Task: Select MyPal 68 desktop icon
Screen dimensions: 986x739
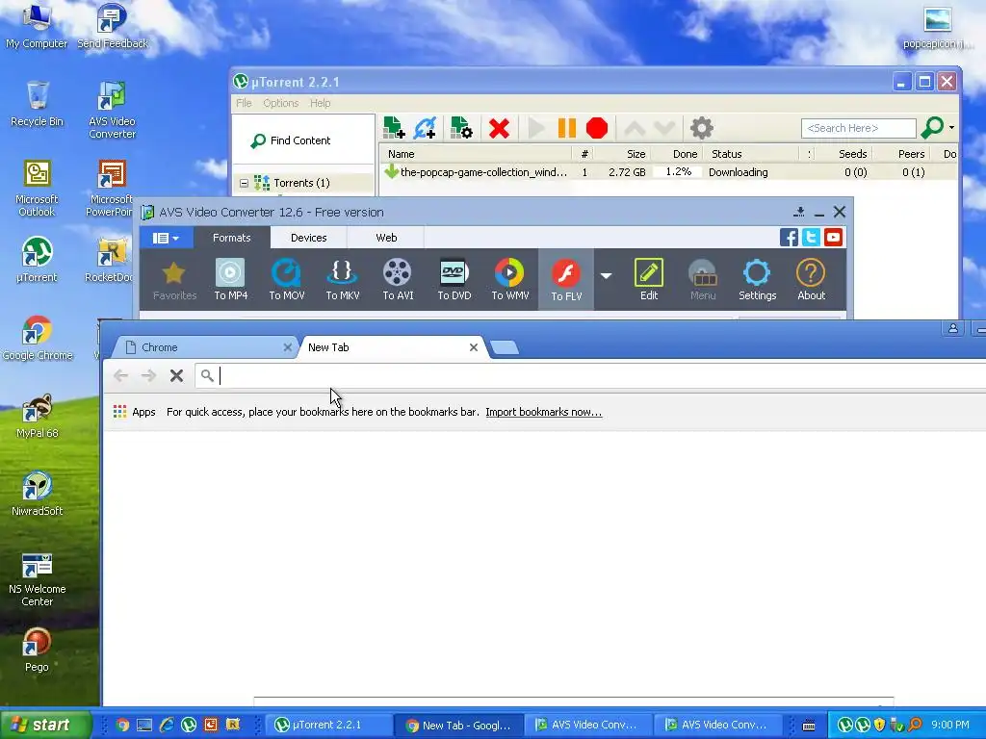Action: click(38, 416)
